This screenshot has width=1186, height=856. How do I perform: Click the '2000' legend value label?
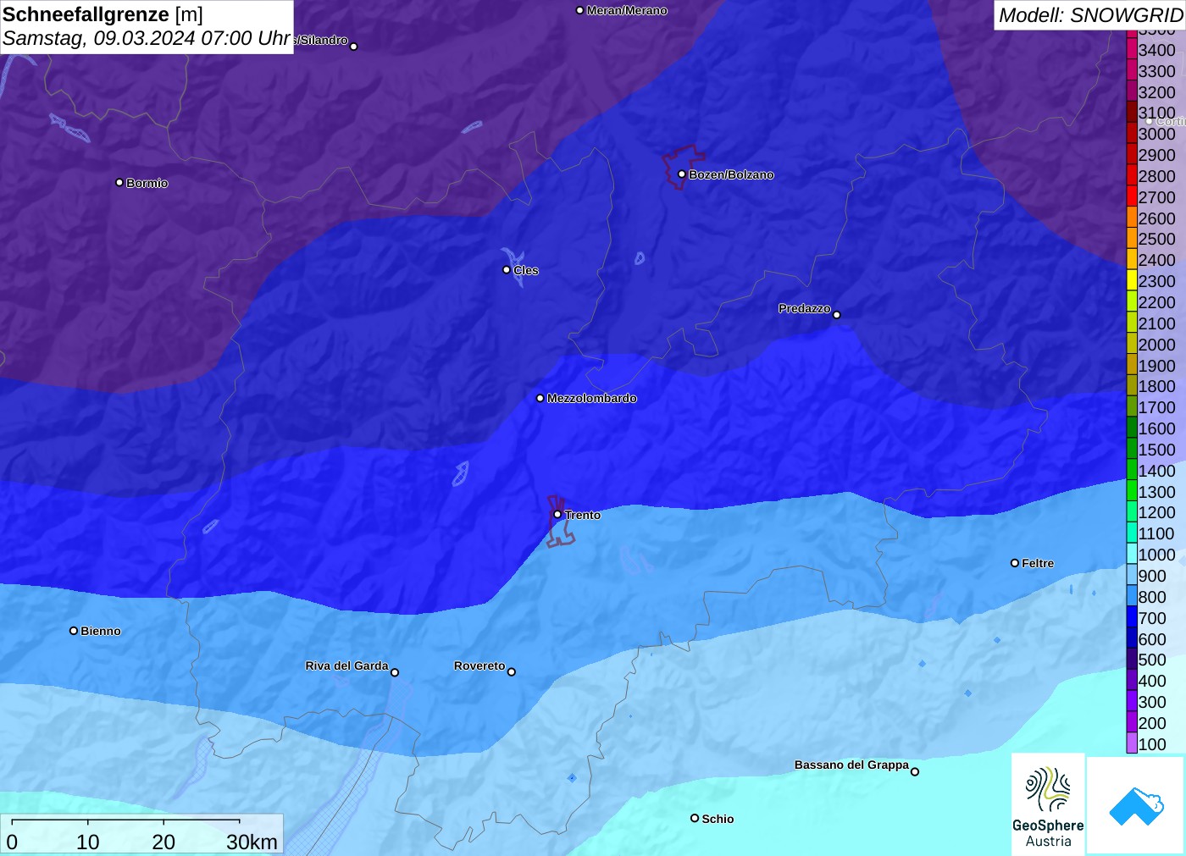click(x=1156, y=344)
